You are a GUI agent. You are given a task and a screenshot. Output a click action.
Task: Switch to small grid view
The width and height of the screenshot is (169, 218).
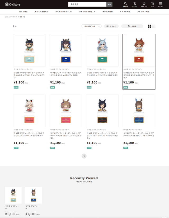click(154, 26)
